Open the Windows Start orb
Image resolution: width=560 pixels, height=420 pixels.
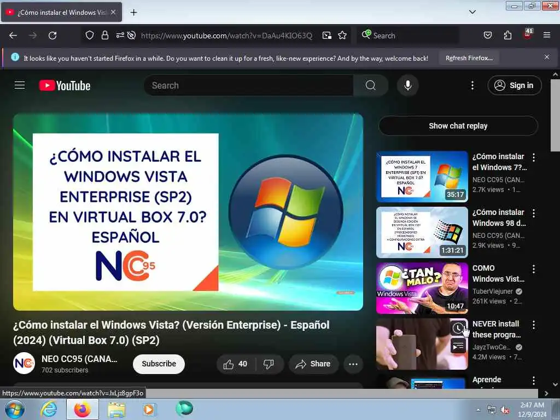point(14,409)
